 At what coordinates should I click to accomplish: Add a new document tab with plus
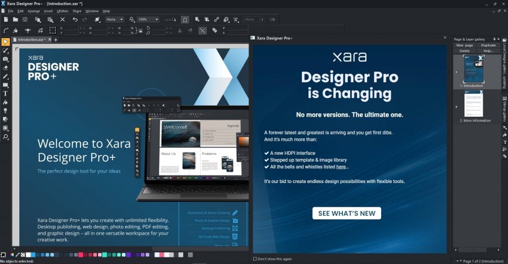click(56, 40)
